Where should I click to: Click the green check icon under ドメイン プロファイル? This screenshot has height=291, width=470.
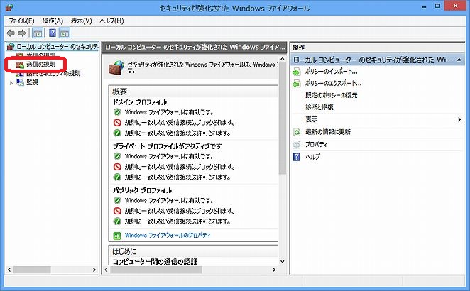pos(117,112)
